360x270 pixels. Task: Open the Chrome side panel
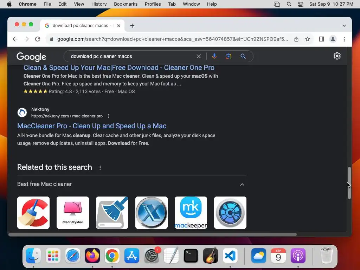322,39
